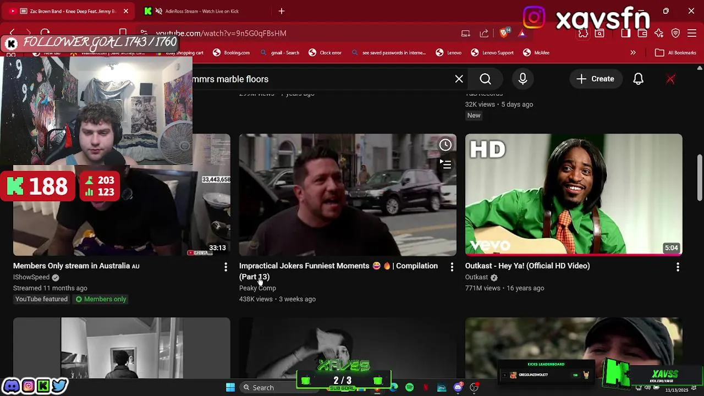
Task: Open the Lenovo Support bookmark
Action: (492, 53)
